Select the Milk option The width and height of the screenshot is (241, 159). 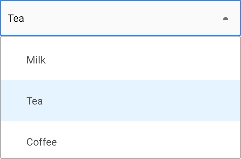[x=36, y=60]
